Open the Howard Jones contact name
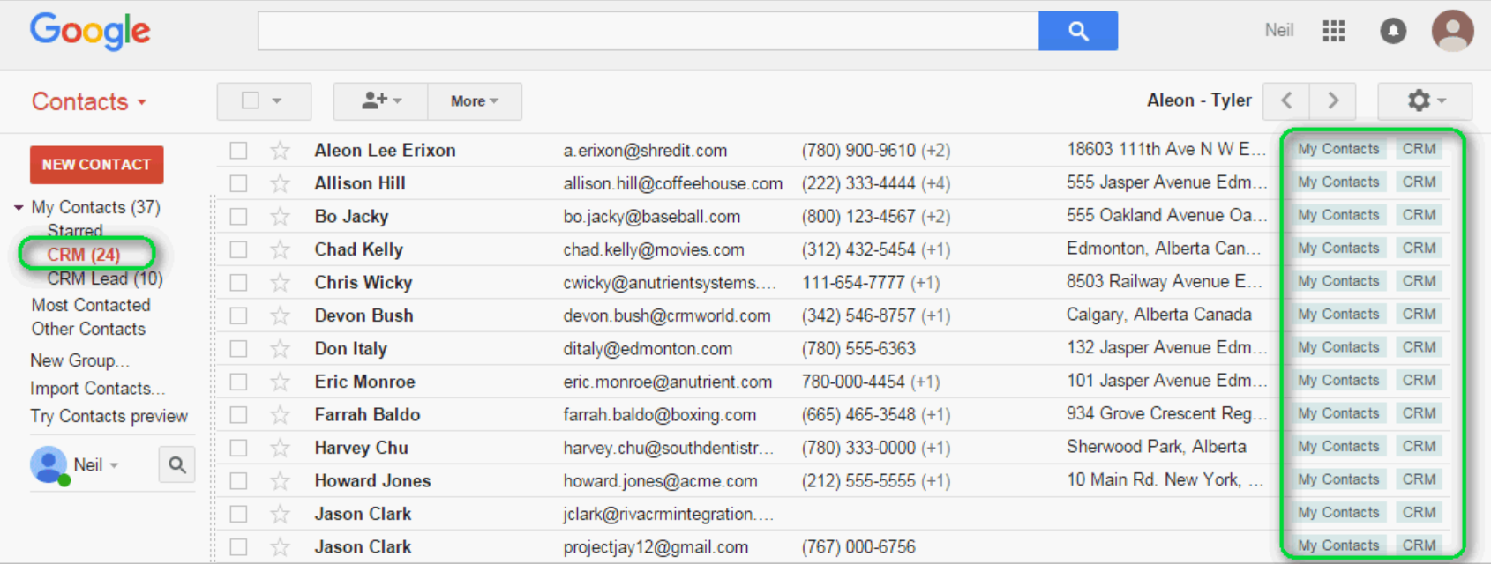Screen dimensions: 1491x564 [372, 481]
